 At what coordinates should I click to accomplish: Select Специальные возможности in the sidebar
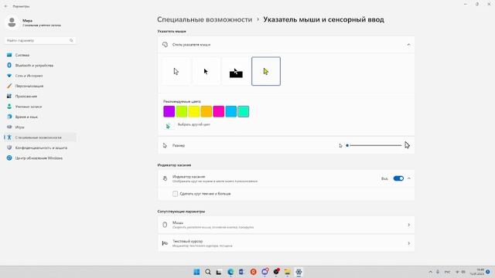coord(39,137)
